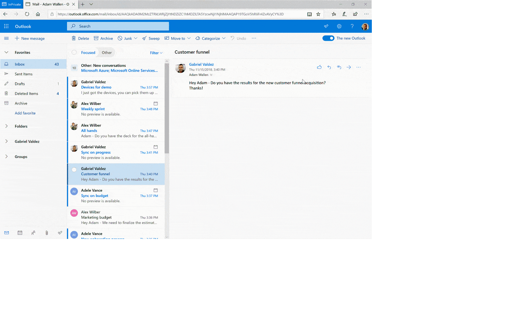Click the Sweep toolbar button

(x=151, y=39)
